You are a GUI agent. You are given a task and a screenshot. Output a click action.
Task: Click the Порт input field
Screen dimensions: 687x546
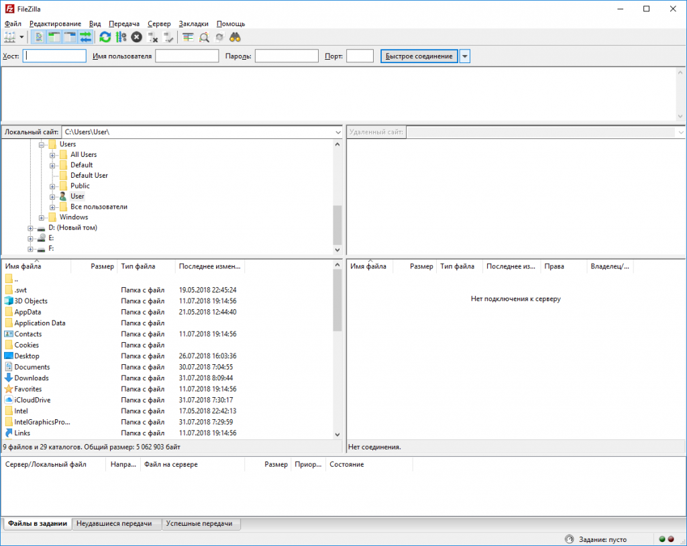[360, 56]
